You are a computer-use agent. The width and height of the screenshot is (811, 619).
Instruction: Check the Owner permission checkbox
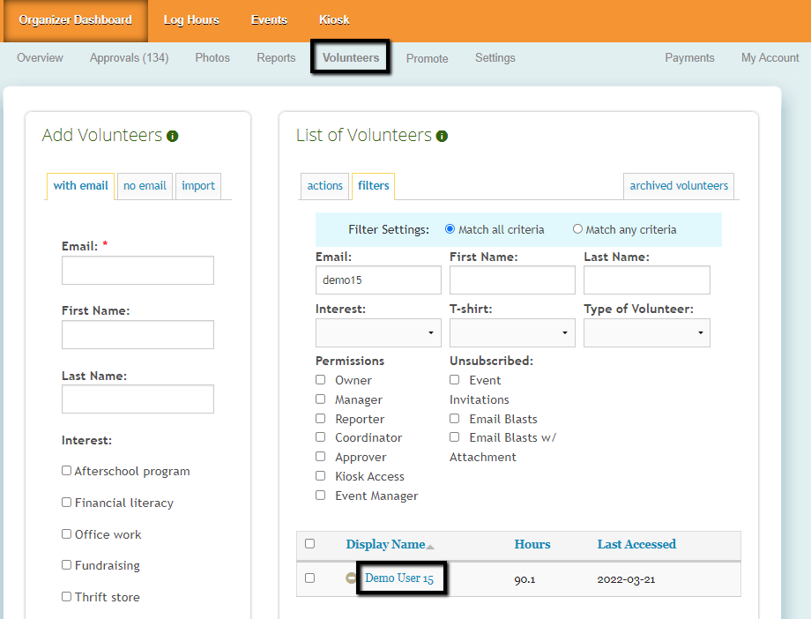(x=321, y=380)
